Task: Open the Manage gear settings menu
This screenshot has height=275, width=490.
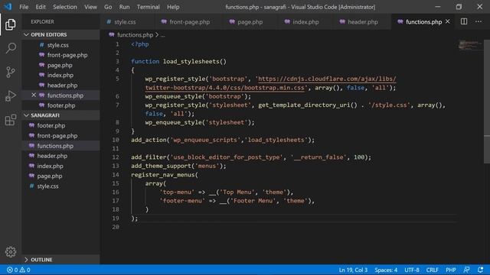Action: (11, 251)
